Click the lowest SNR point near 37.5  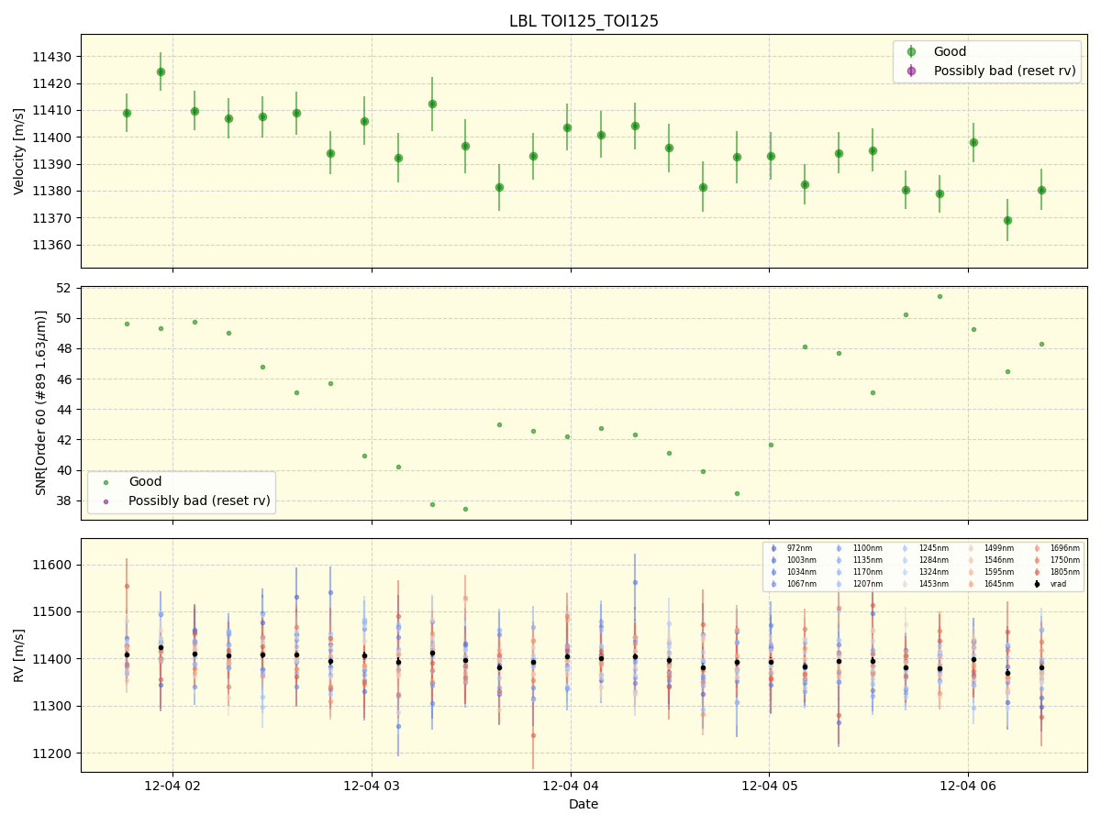465,509
